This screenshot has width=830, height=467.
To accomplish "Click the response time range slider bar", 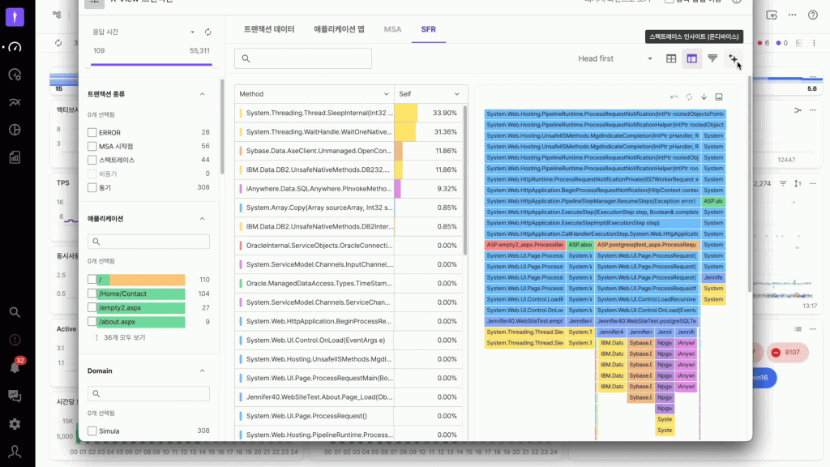I will pyautogui.click(x=150, y=65).
